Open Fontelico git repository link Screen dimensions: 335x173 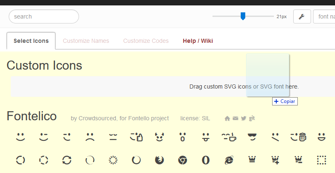click(x=252, y=118)
